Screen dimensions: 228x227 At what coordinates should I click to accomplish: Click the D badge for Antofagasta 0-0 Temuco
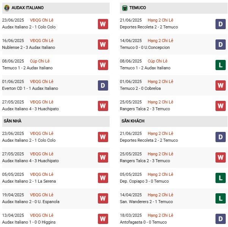(220, 219)
